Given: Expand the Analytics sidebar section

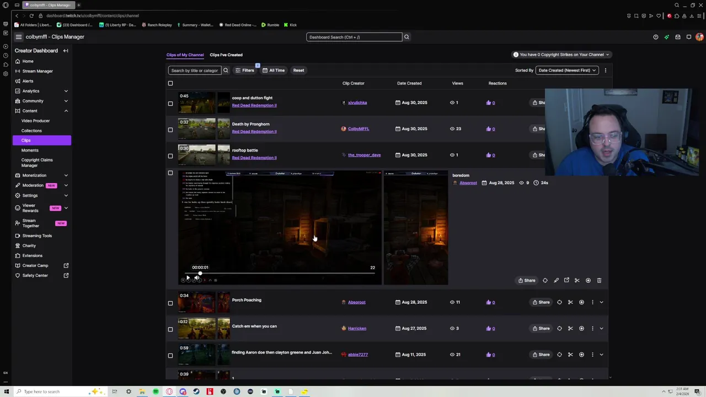Looking at the screenshot, I should click(66, 91).
